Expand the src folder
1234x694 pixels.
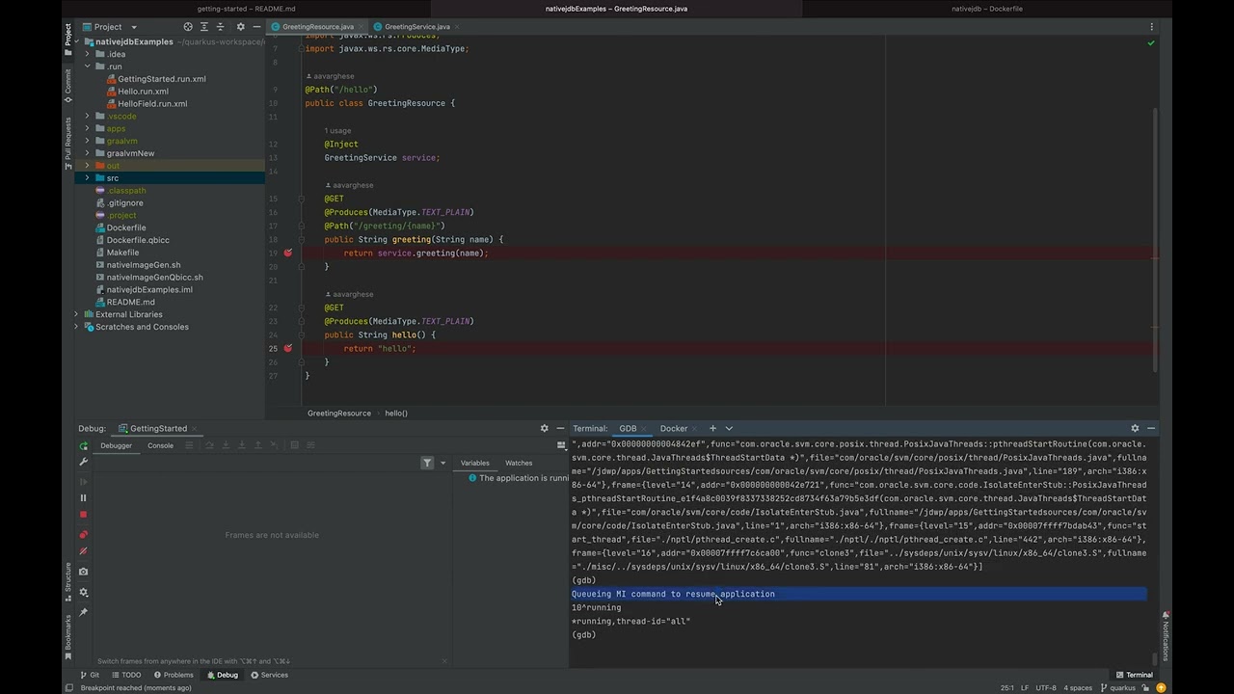87,177
